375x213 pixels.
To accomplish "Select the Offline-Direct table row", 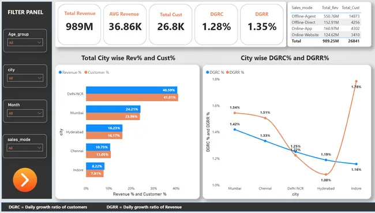I will click(x=326, y=23).
